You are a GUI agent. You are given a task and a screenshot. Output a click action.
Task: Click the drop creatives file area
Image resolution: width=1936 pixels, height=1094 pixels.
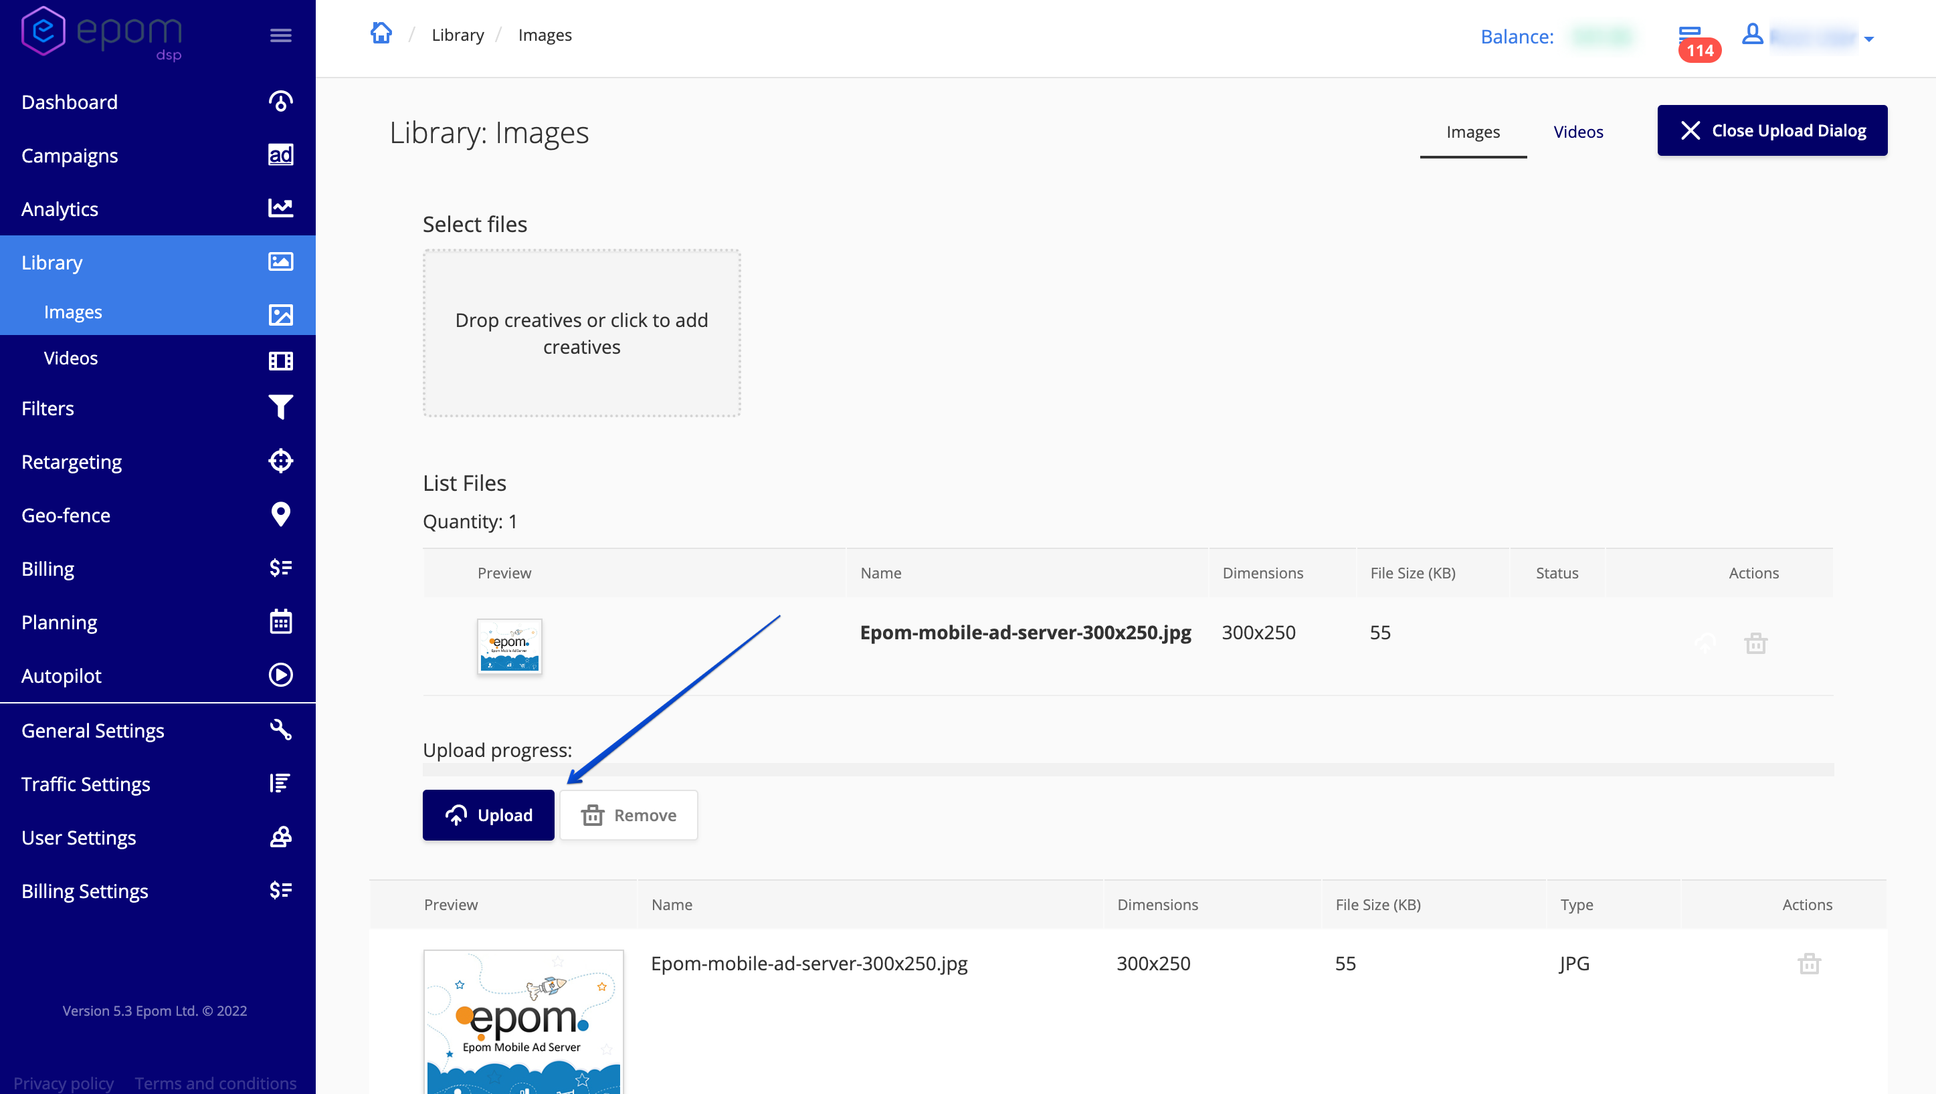point(581,334)
